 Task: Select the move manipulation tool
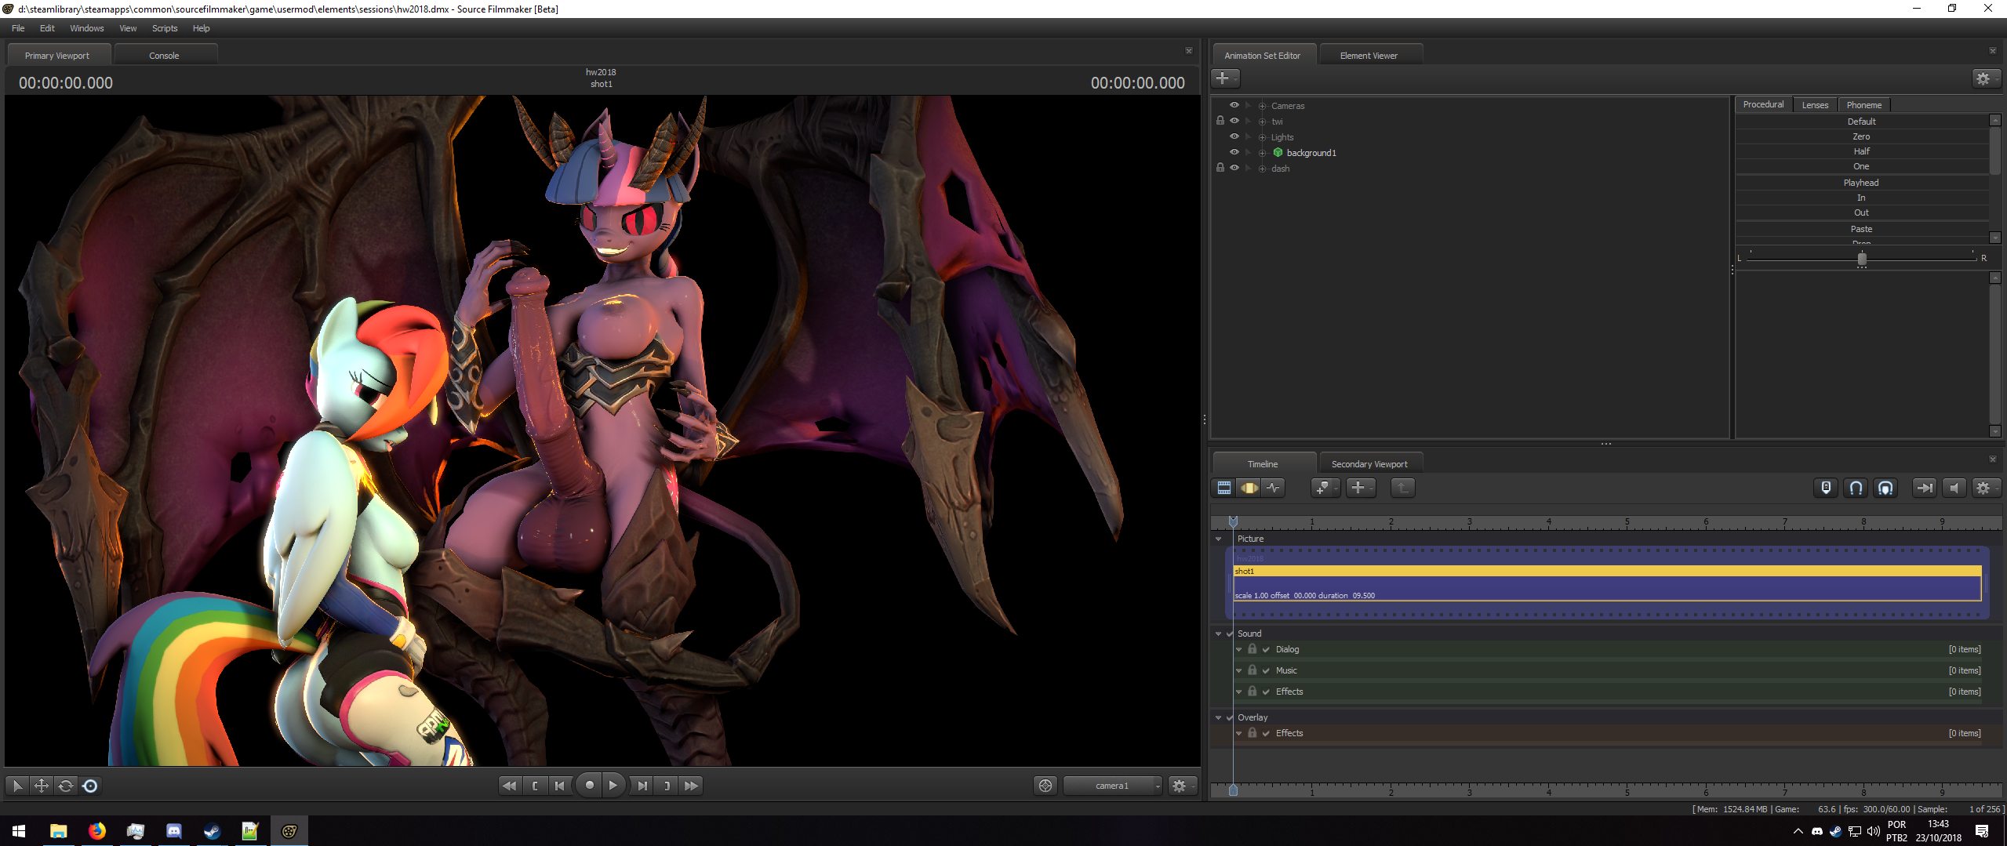pos(42,786)
